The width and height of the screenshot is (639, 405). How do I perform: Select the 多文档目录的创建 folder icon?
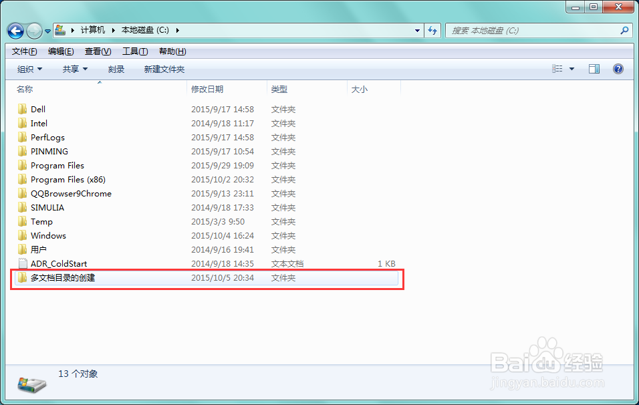point(23,277)
